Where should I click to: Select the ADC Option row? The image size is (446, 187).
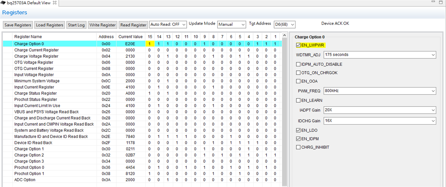point(142,180)
